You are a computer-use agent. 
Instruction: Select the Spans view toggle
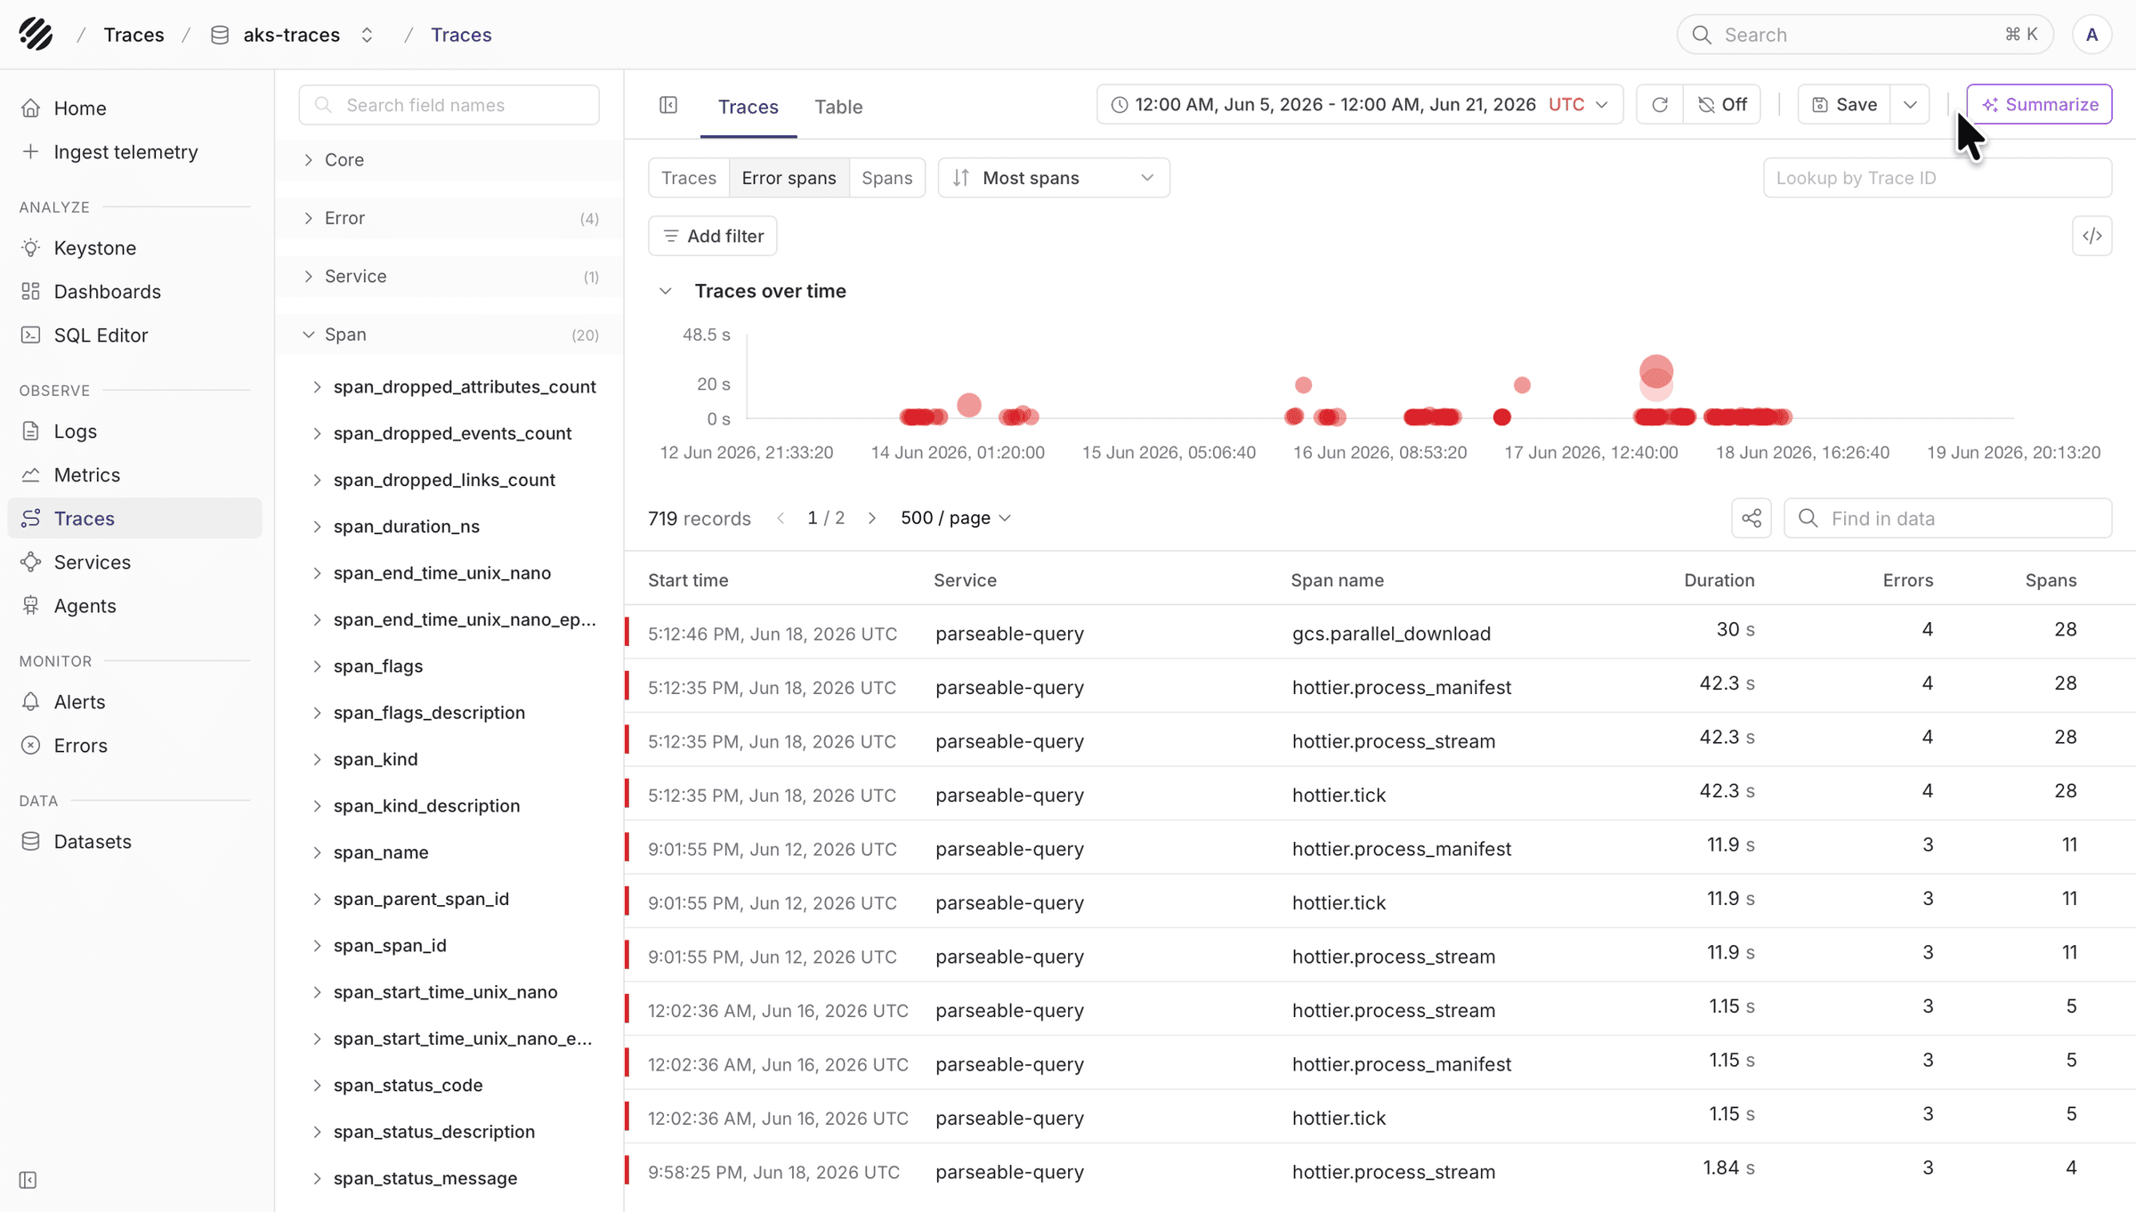[887, 178]
